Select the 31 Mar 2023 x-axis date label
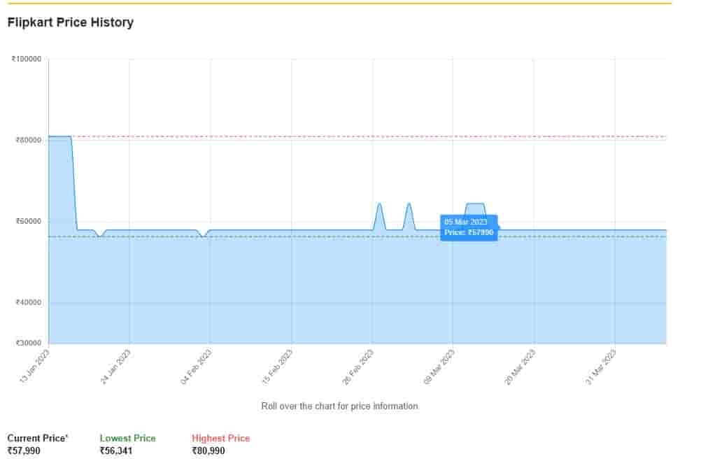Image resolution: width=701 pixels, height=475 pixels. 602,366
